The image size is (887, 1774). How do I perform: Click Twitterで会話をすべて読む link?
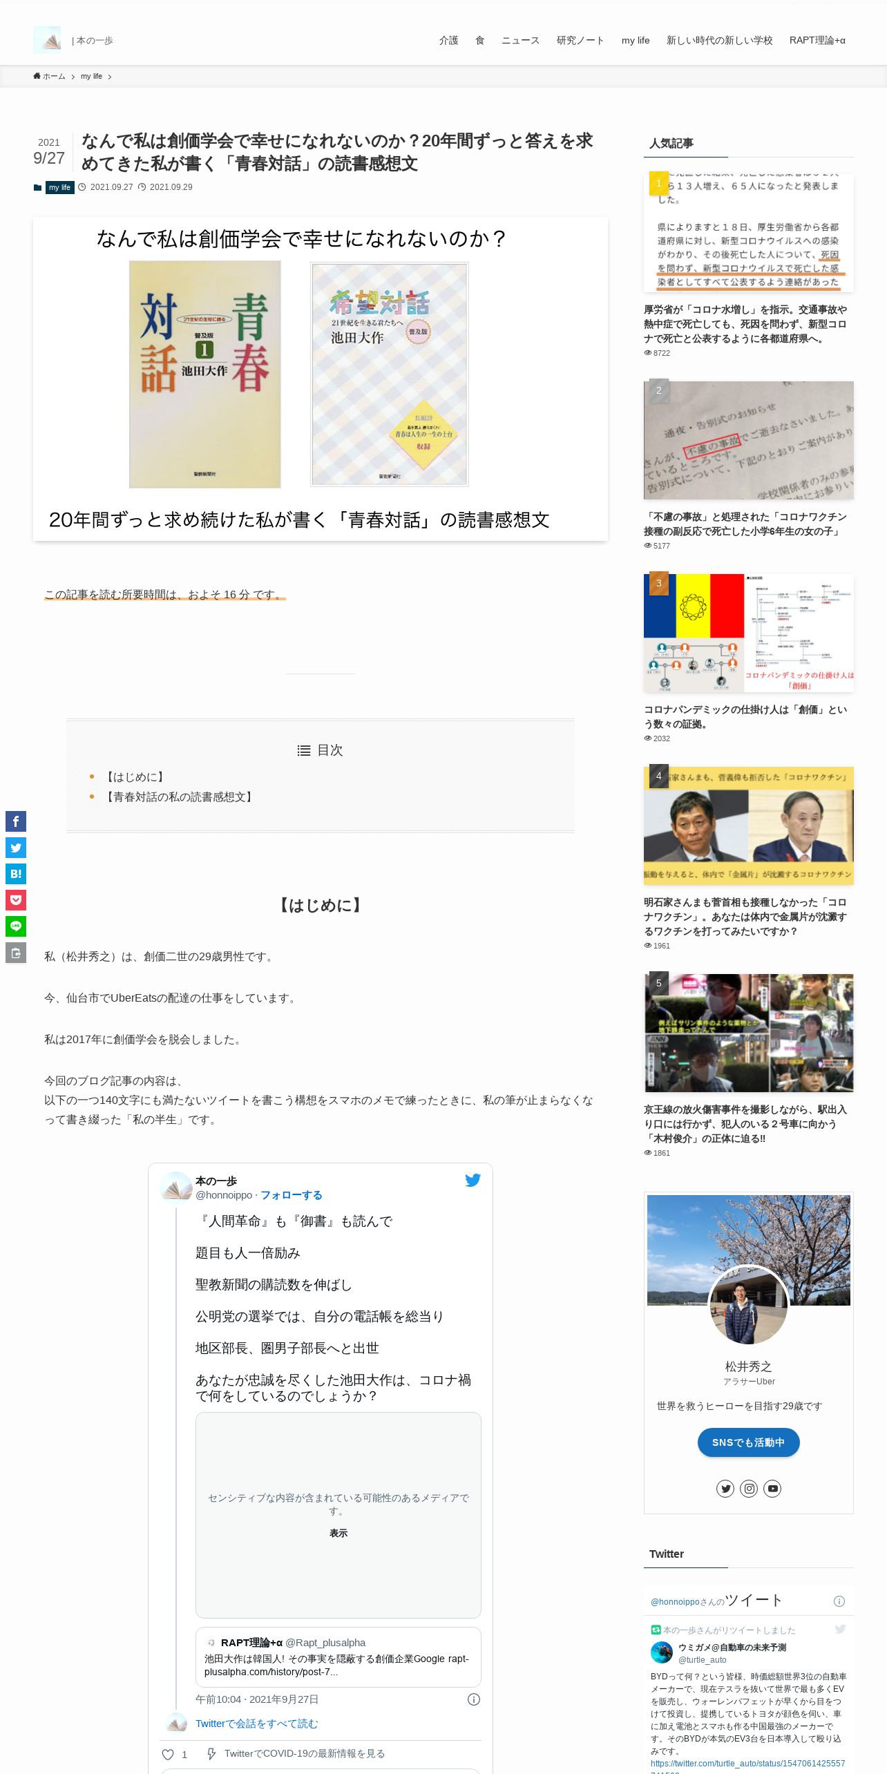point(257,1724)
